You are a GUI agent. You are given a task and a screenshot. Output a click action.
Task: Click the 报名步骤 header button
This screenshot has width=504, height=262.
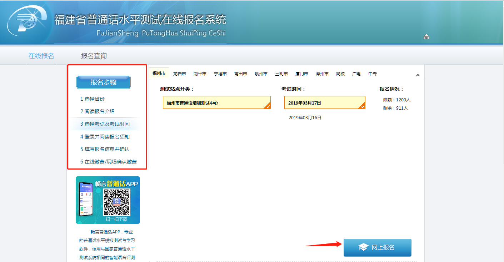(x=104, y=82)
